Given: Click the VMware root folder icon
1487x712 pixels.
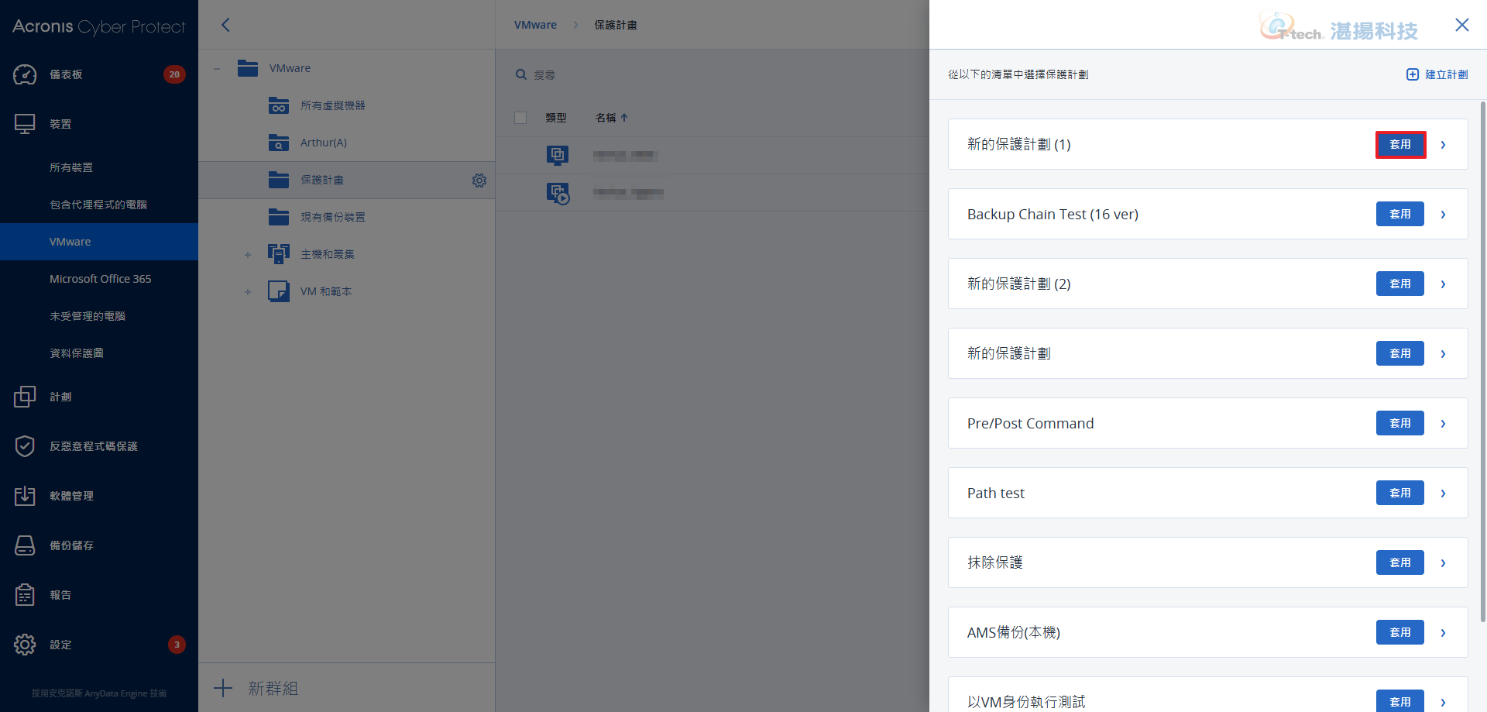Looking at the screenshot, I should pos(248,68).
